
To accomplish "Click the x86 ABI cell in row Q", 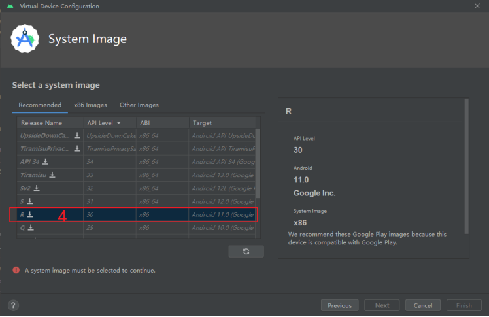I will click(x=163, y=228).
